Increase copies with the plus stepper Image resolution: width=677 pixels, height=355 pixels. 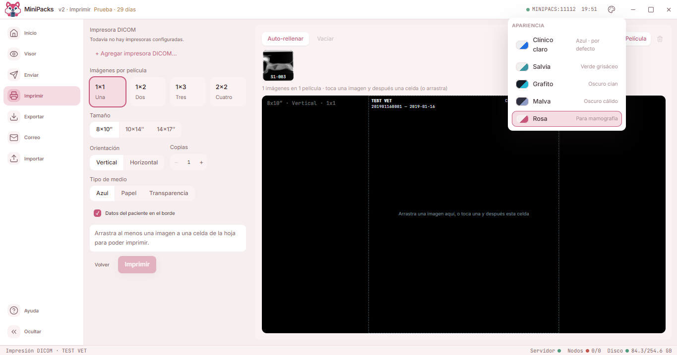pyautogui.click(x=201, y=162)
